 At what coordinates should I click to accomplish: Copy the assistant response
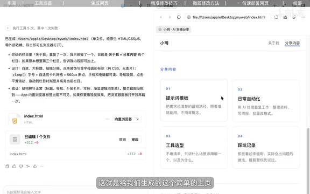[x=8, y=167]
